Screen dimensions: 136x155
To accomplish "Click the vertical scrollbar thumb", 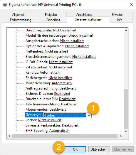I will pos(126,109).
